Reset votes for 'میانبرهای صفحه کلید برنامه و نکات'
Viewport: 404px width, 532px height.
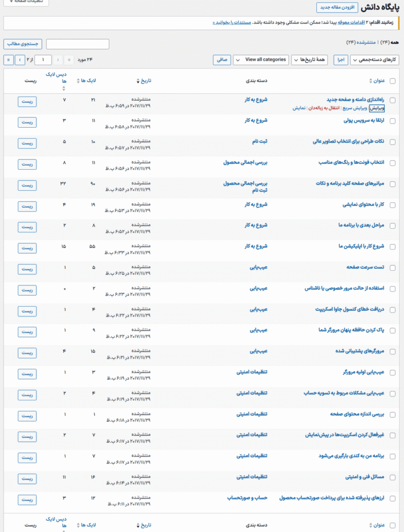pos(27,185)
